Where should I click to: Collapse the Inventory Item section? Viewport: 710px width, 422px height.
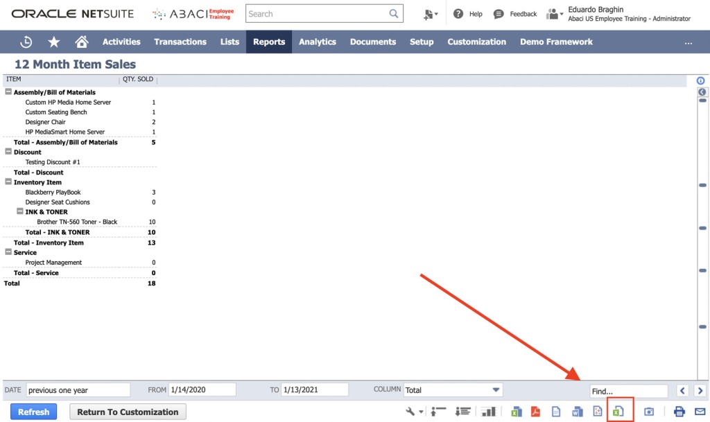[8, 182]
